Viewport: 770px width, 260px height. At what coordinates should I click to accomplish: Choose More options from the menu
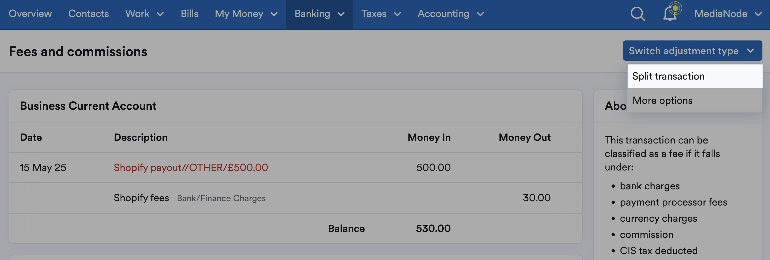(662, 101)
